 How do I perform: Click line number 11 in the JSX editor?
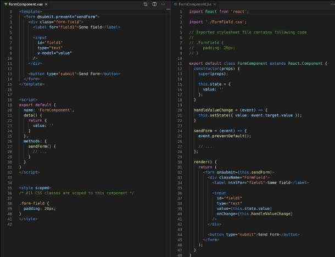coord(180,63)
